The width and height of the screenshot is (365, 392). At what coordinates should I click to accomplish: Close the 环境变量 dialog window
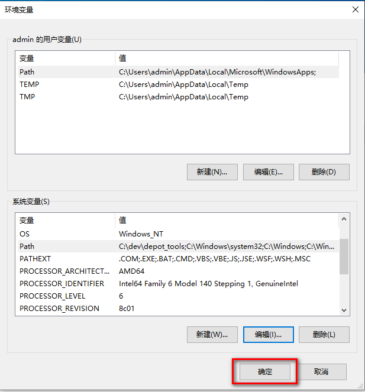coord(356,9)
